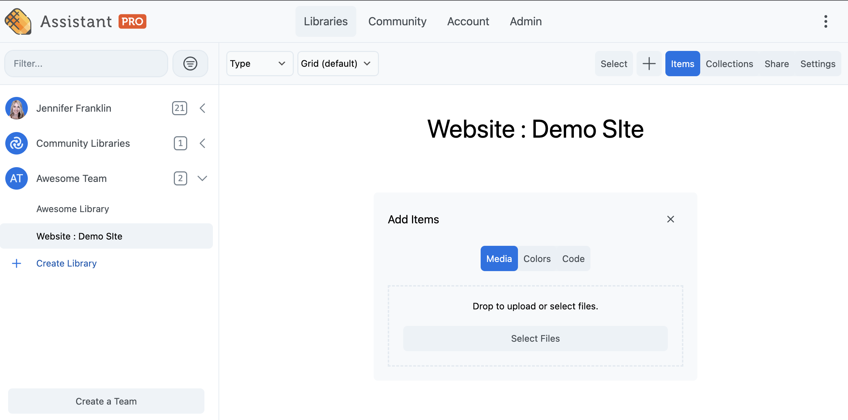The width and height of the screenshot is (848, 420).
Task: Click the Select Files button
Action: [x=536, y=338]
